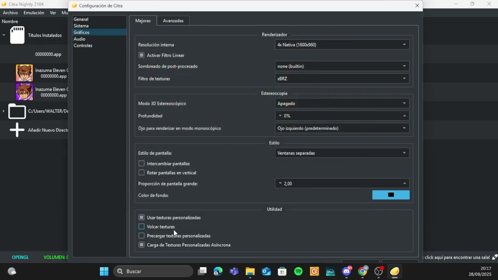Select the Mejoras tab

[143, 21]
